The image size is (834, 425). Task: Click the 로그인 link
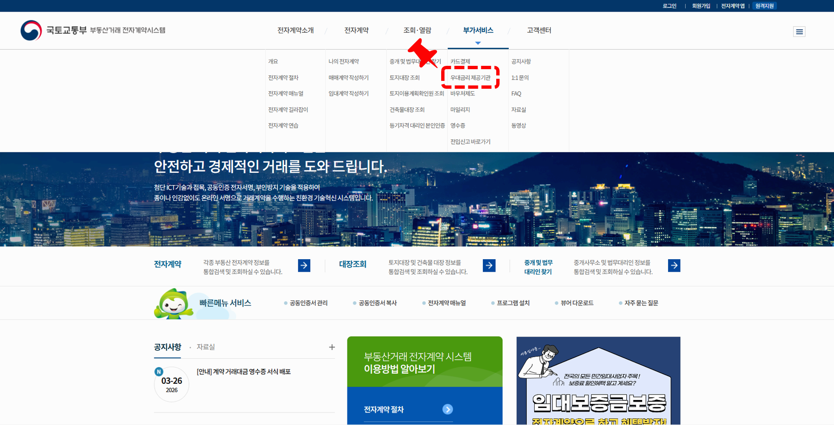pyautogui.click(x=669, y=6)
